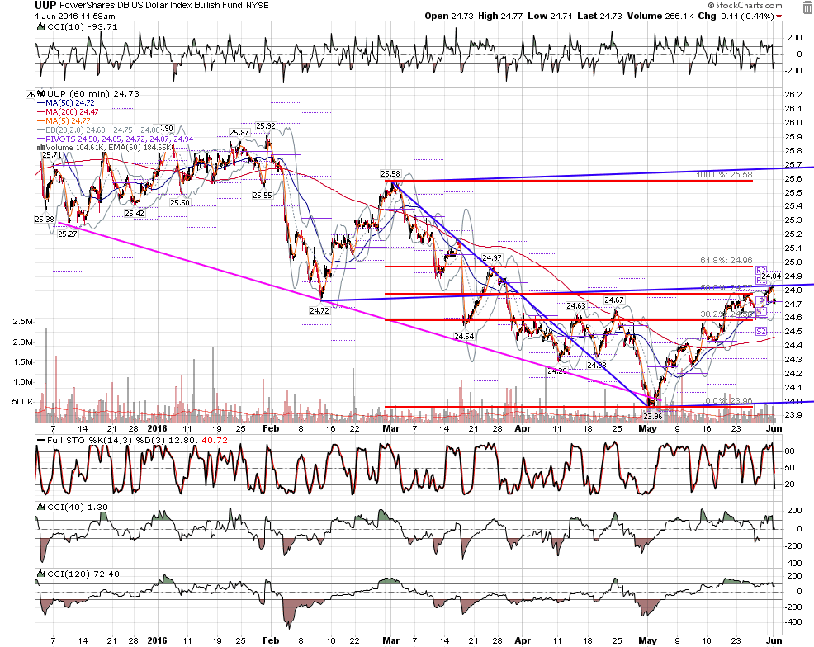The width and height of the screenshot is (814, 647).
Task: Click the UUP ticker symbol title
Action: (45, 5)
